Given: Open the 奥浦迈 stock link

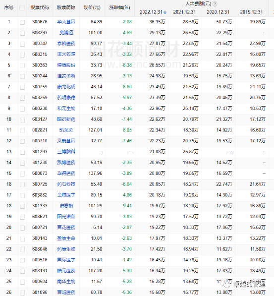Looking at the screenshot, I should point(66,33).
